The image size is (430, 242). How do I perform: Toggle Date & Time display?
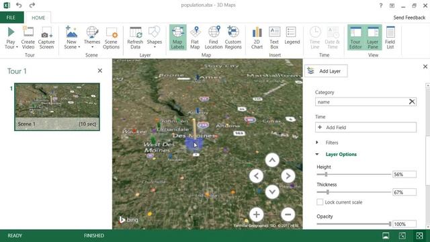click(x=333, y=38)
